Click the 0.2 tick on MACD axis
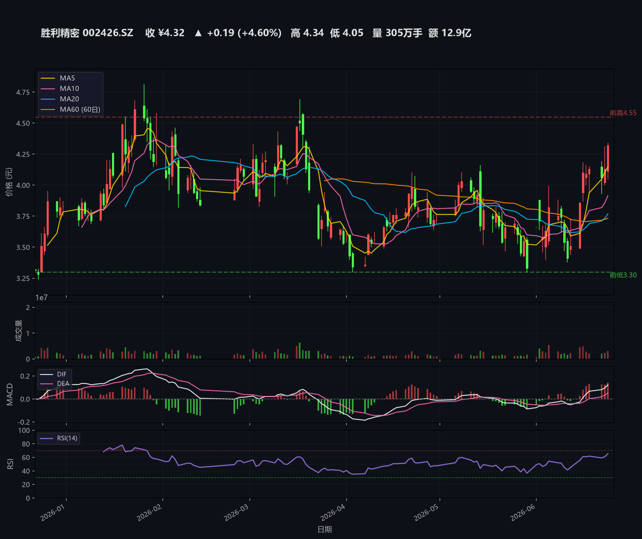This screenshot has height=539, width=642. [x=25, y=376]
